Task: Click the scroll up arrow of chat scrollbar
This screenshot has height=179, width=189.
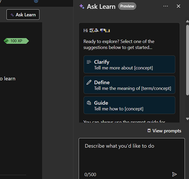Action: (x=187, y=21)
